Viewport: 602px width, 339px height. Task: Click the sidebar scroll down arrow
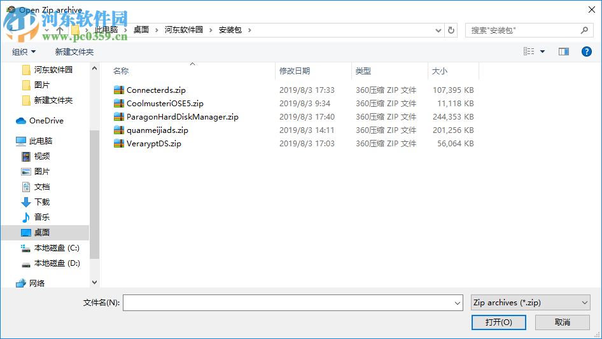click(94, 282)
